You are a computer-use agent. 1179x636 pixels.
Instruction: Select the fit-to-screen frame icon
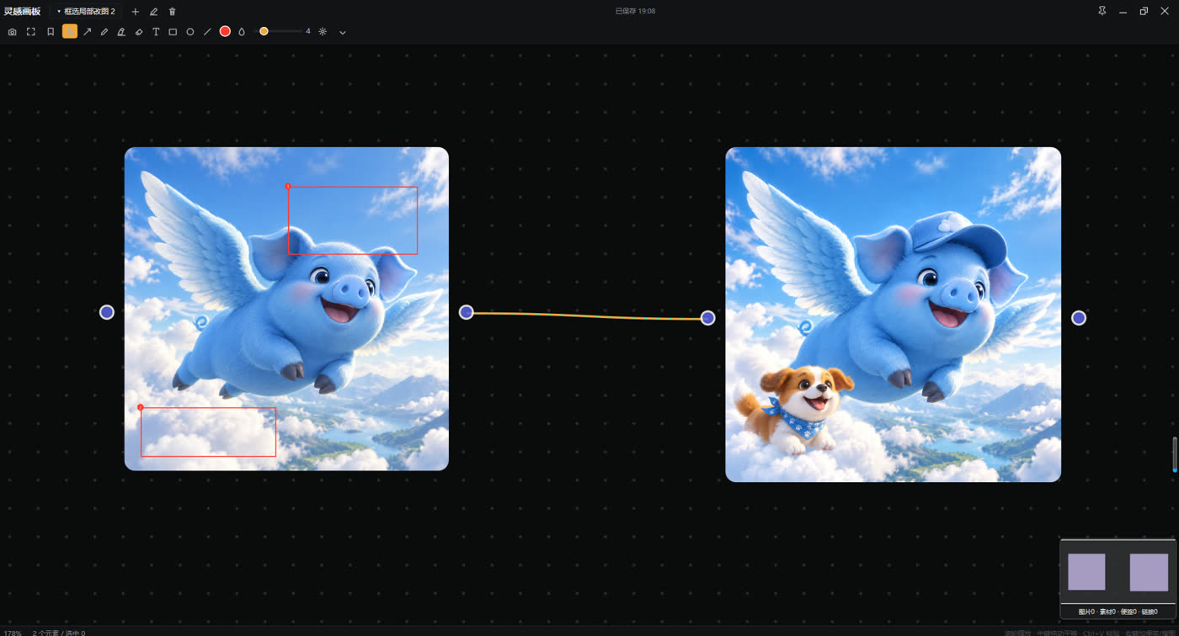(x=31, y=32)
